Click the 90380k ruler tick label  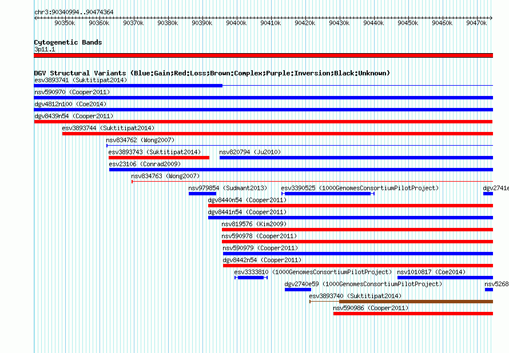pyautogui.click(x=168, y=23)
